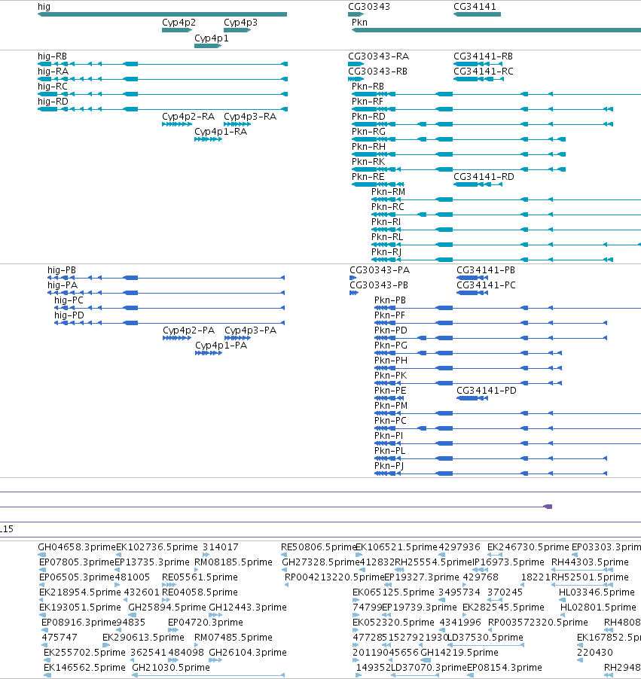Open the RH44303.5prime EST label
Image resolution: width=641 pixels, height=679 pixels.
pos(590,562)
